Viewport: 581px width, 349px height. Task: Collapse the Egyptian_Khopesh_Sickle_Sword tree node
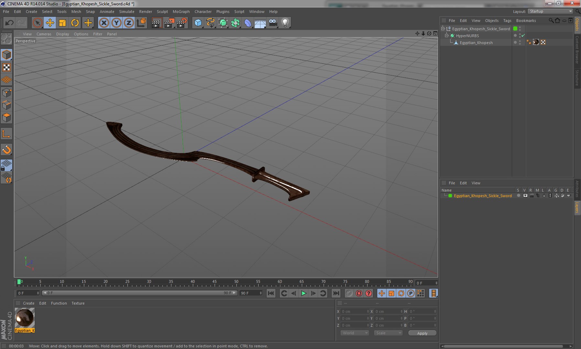(x=443, y=28)
